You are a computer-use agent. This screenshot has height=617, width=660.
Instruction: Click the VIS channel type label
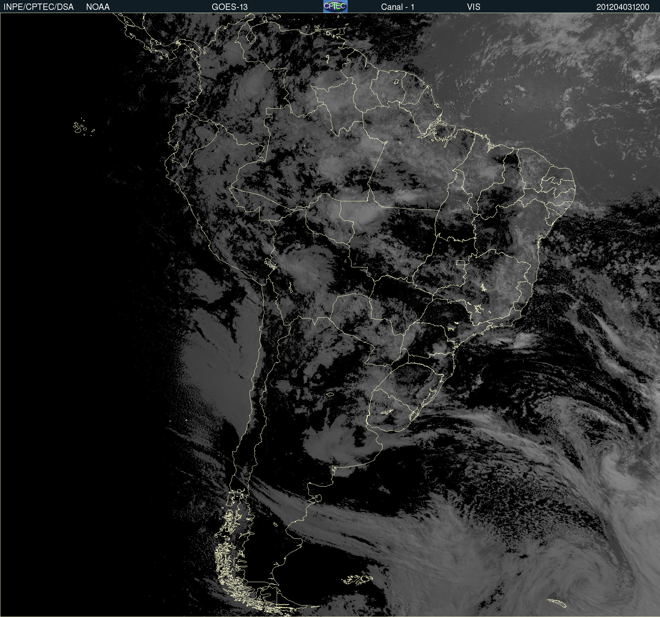click(x=473, y=7)
